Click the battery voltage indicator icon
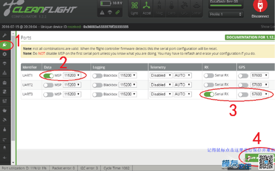 (x=106, y=3)
